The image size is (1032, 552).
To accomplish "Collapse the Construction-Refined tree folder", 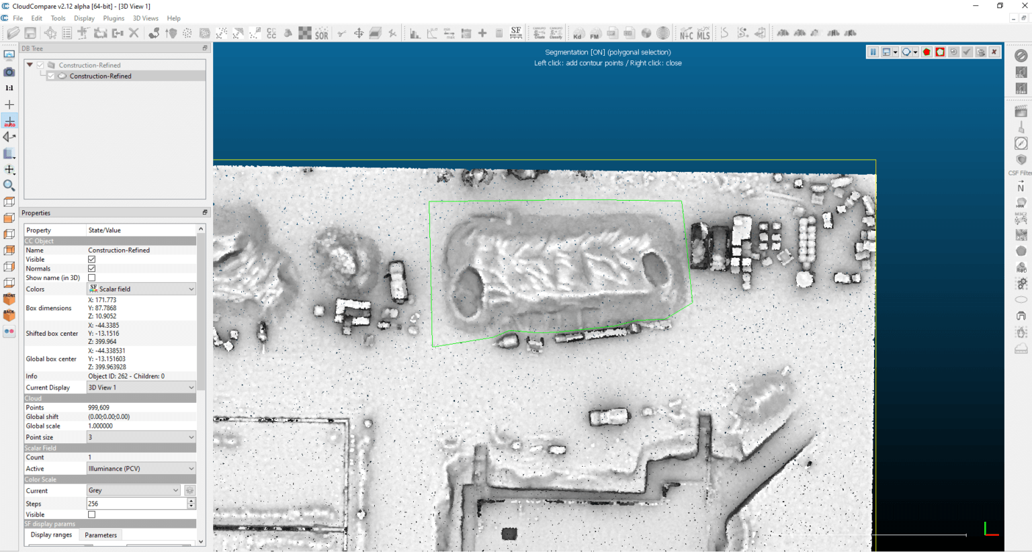I will [x=30, y=65].
